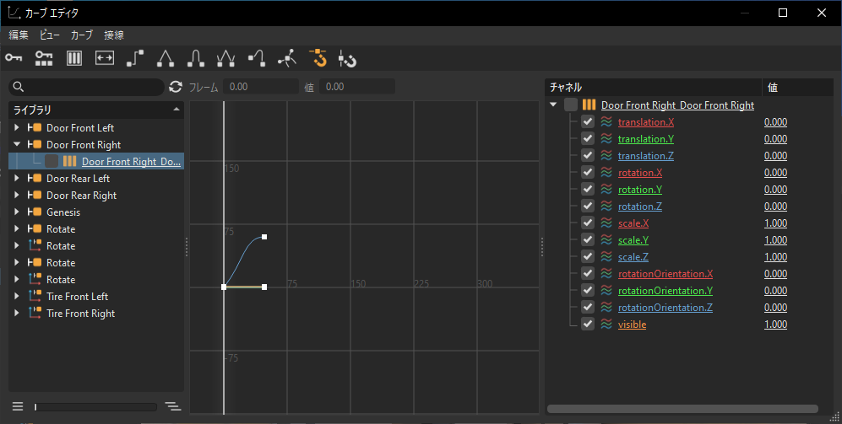This screenshot has width=842, height=424.
Task: Click the tangent handles icon
Action: (x=287, y=58)
